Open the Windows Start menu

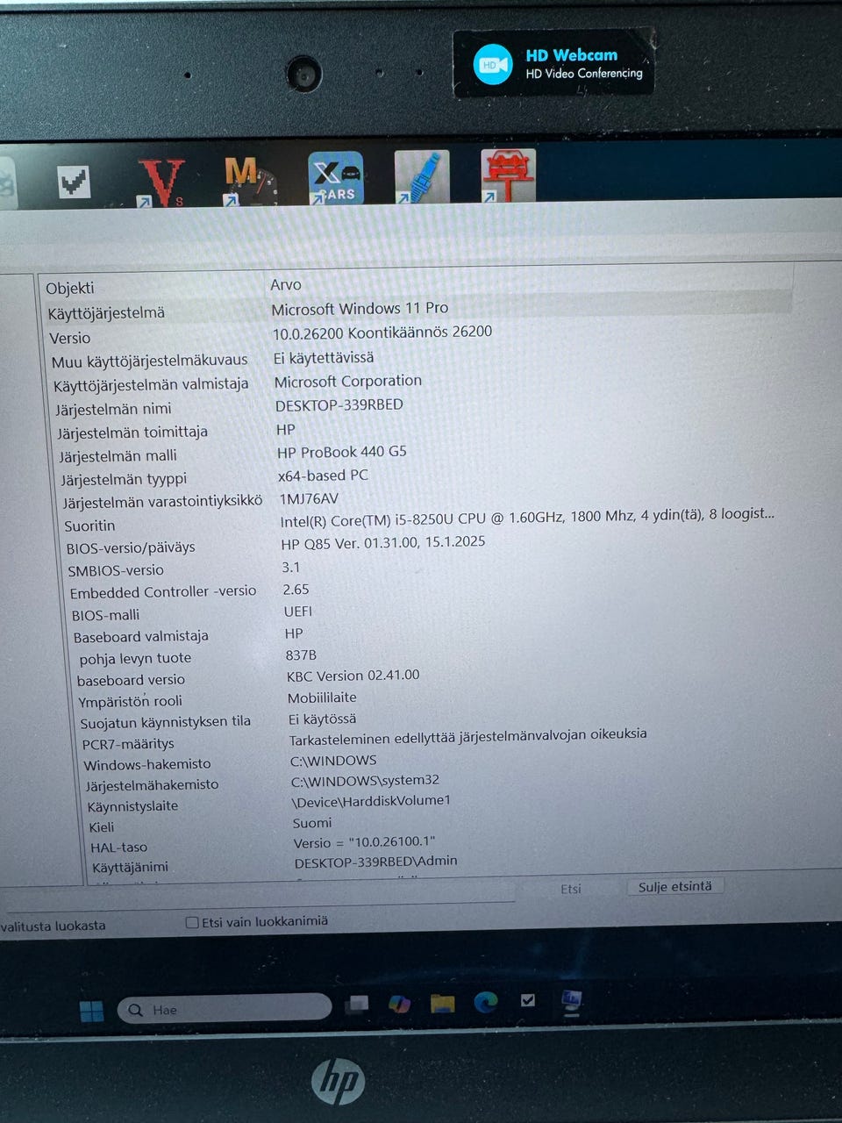pyautogui.click(x=91, y=1011)
